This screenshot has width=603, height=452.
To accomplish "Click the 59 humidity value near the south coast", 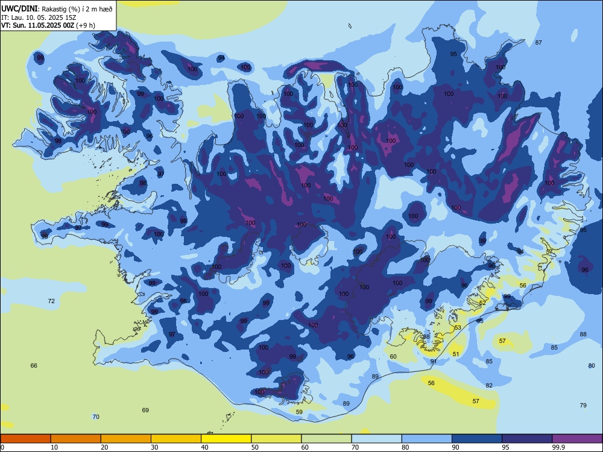I will [299, 412].
